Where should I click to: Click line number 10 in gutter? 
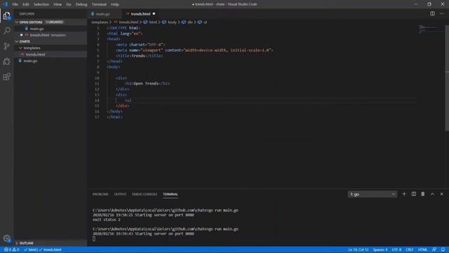97,78
